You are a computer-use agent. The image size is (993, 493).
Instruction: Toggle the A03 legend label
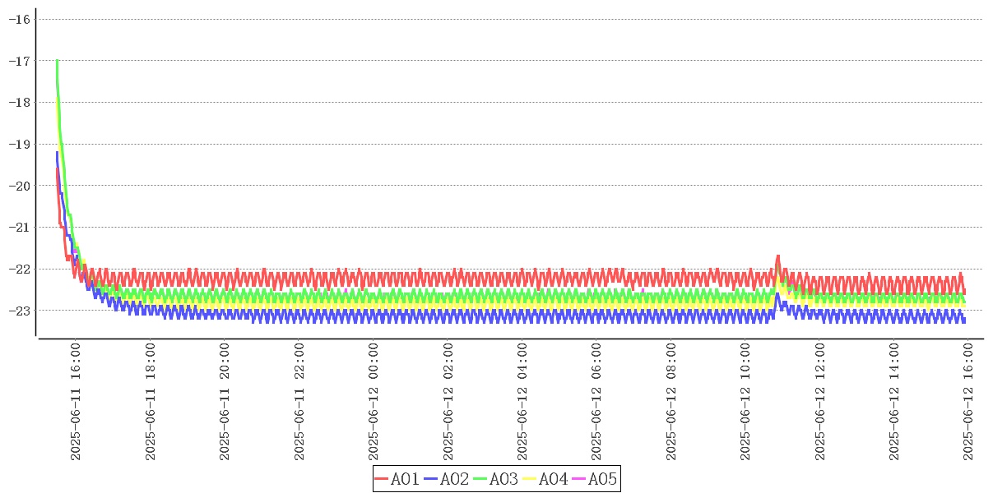[504, 479]
